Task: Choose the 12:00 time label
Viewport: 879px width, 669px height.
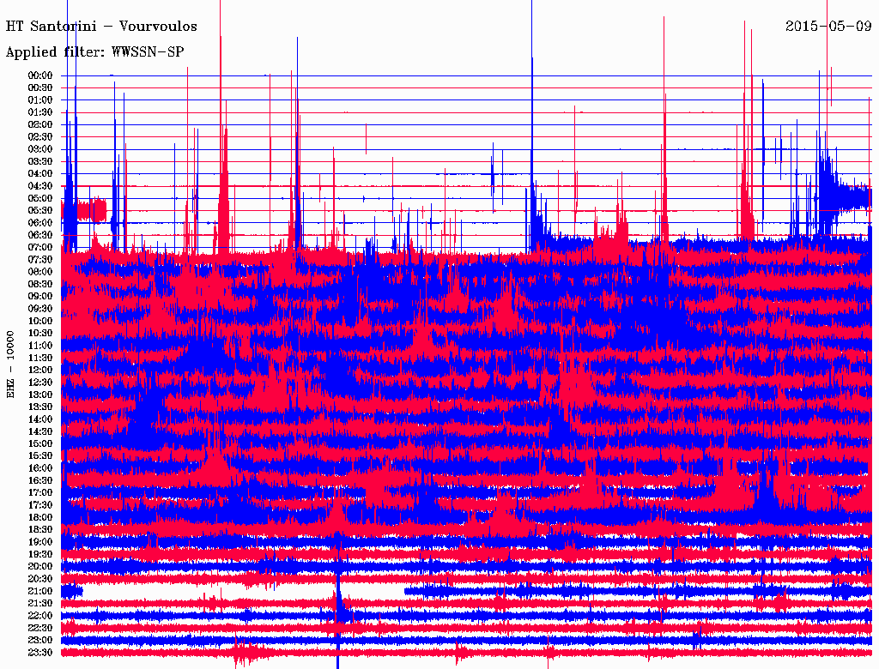Action: [40, 370]
